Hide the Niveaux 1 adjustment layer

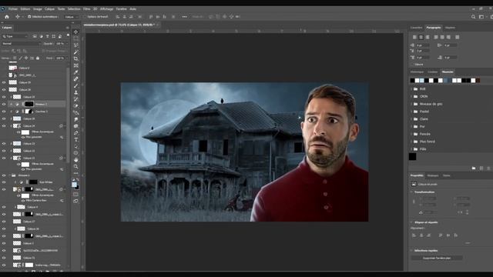[4, 104]
